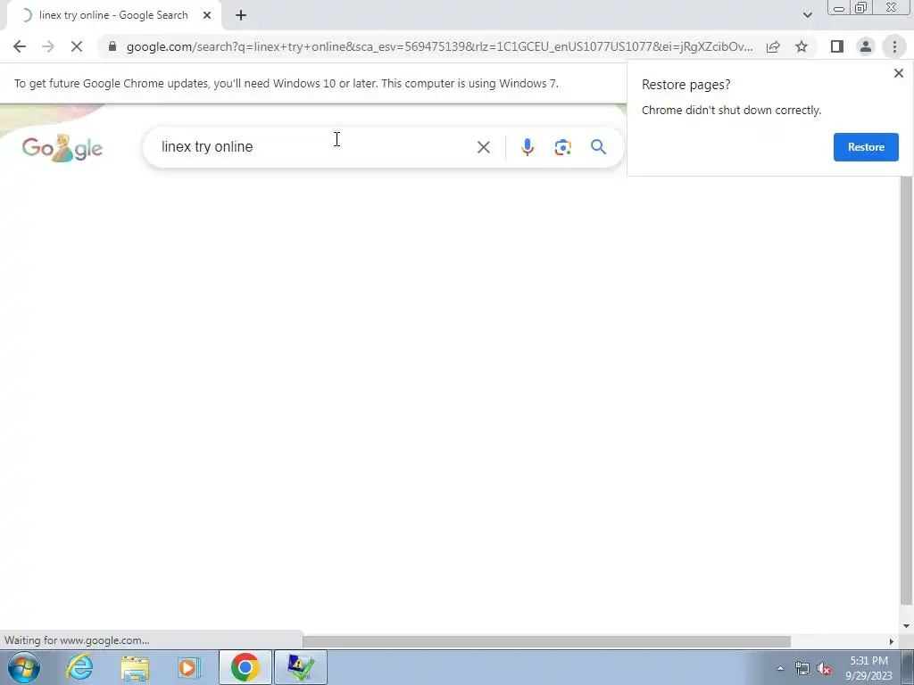Launch Internet Explorer from the taskbar
Screen dimensions: 914x685
(x=79, y=667)
